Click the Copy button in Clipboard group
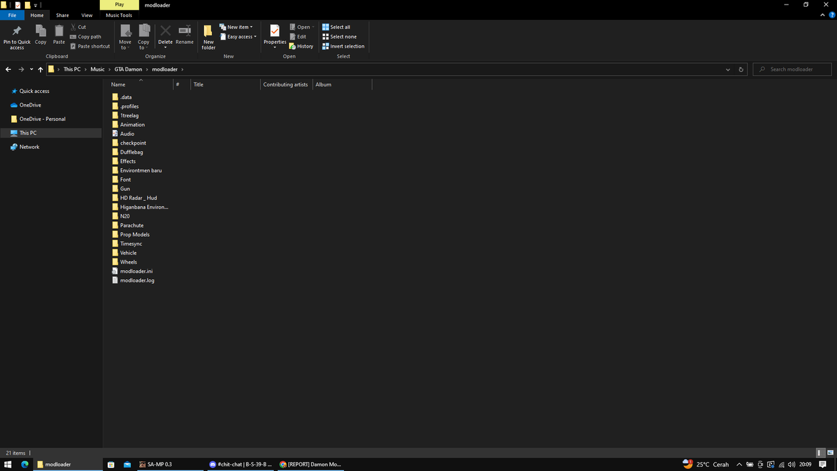 [x=41, y=35]
